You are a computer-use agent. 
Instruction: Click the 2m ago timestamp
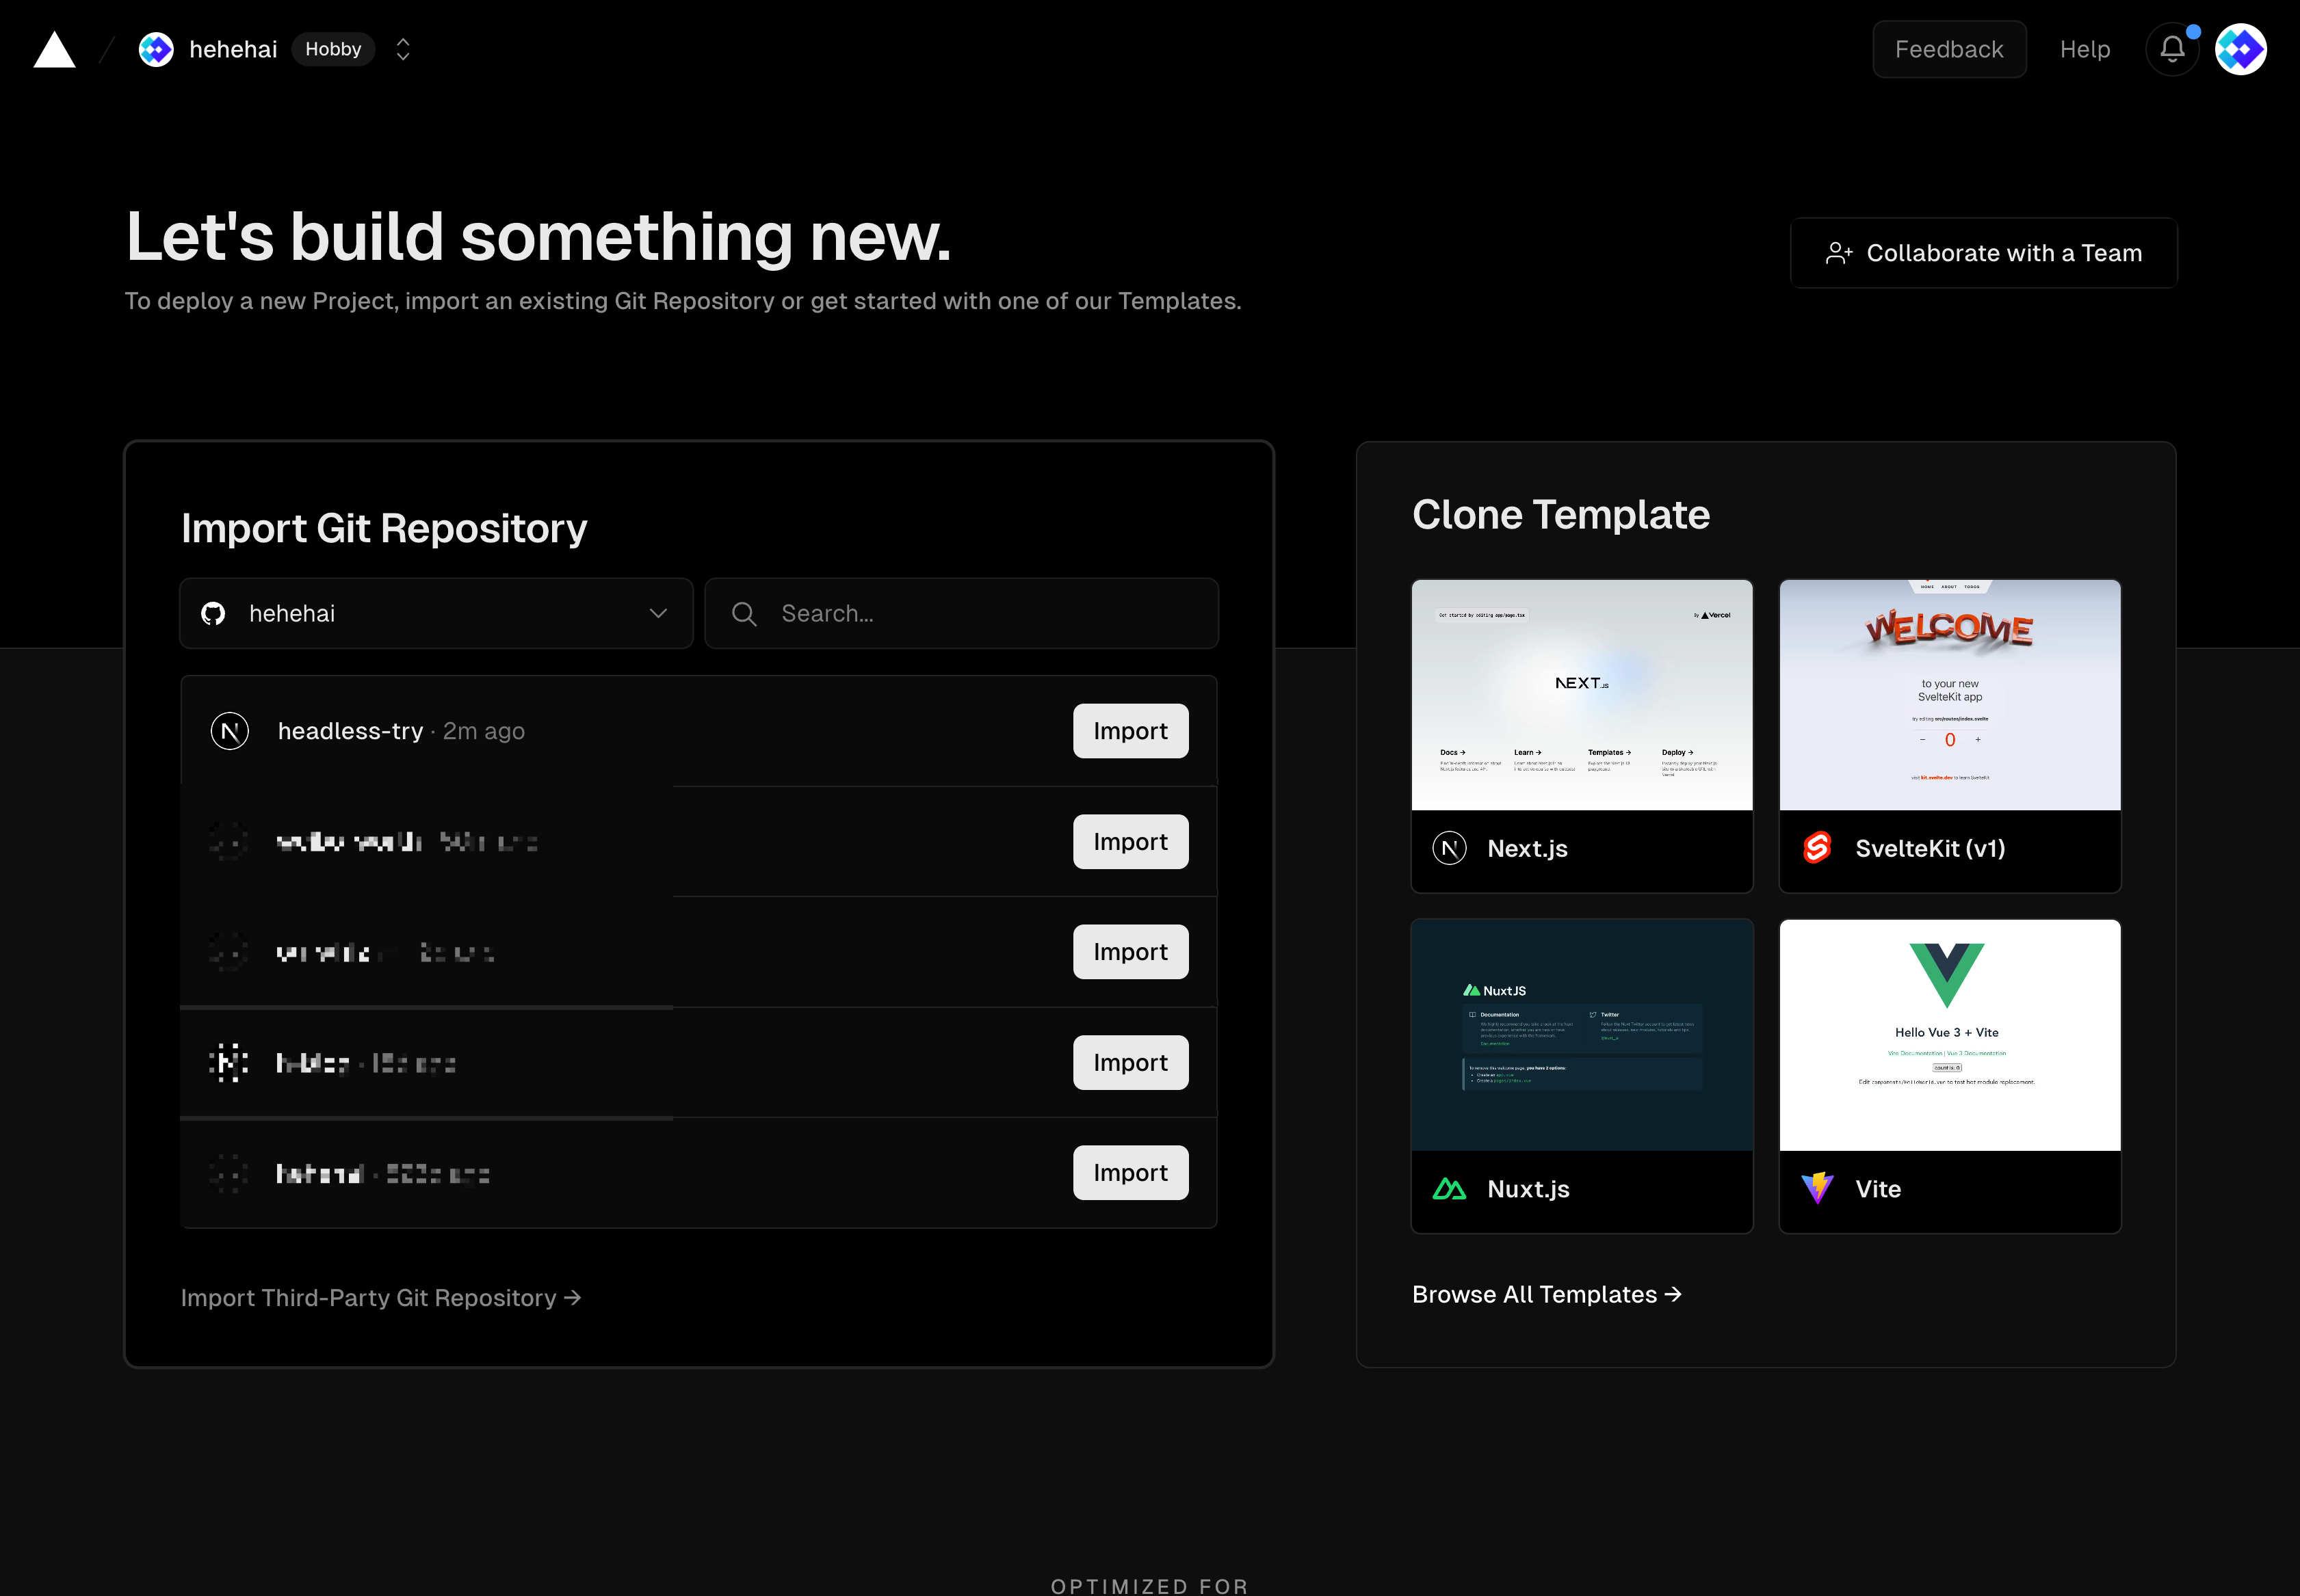pyautogui.click(x=484, y=731)
